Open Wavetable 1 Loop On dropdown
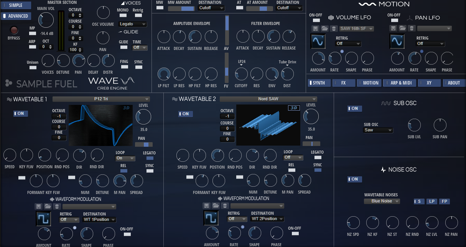 [125, 158]
